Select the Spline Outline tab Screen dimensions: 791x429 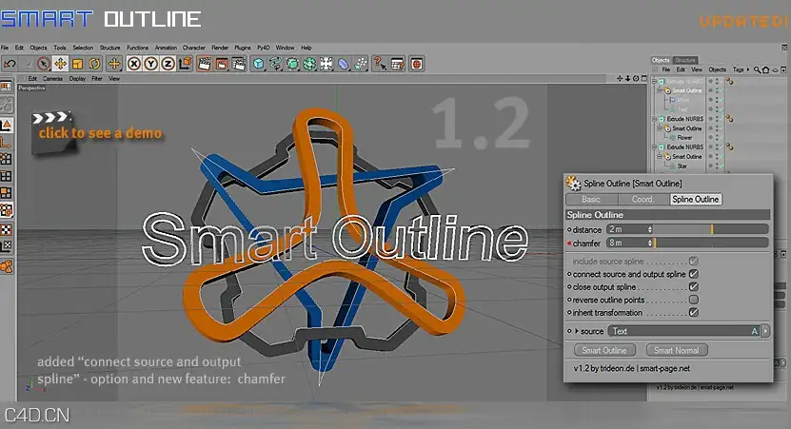(x=696, y=199)
